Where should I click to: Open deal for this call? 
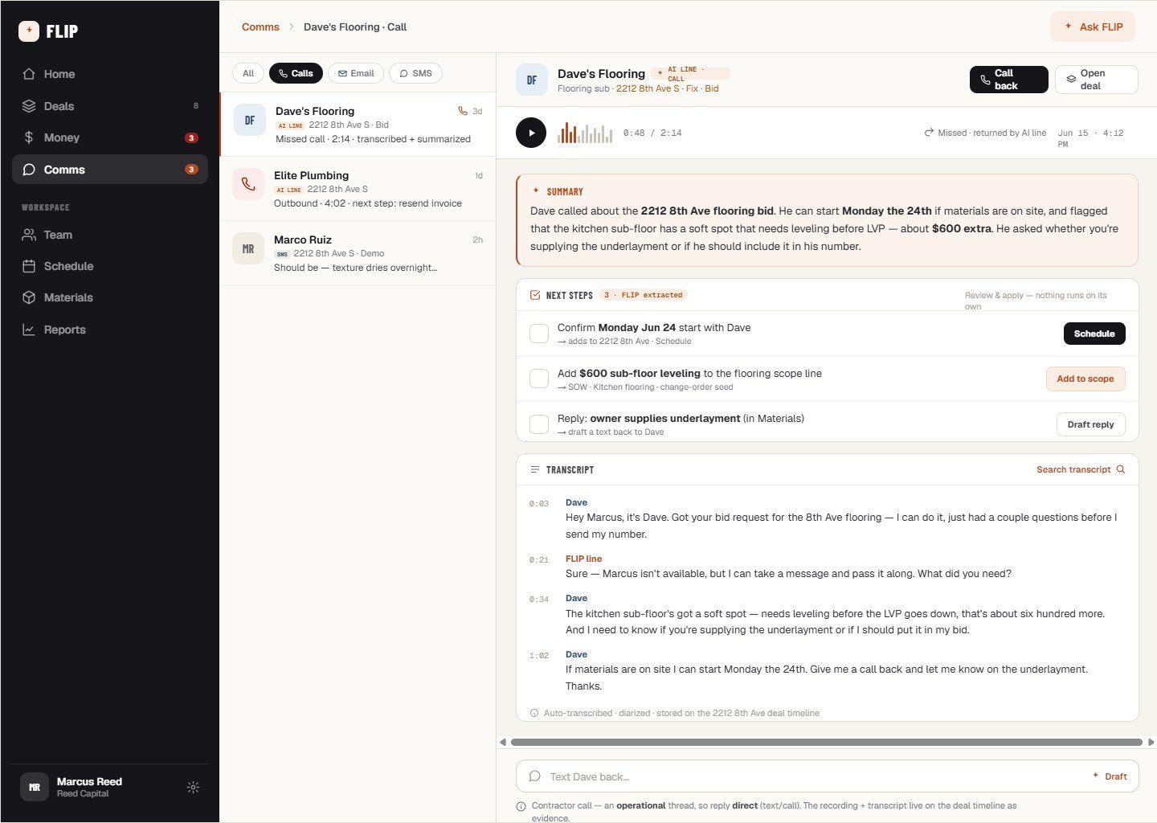click(x=1096, y=80)
